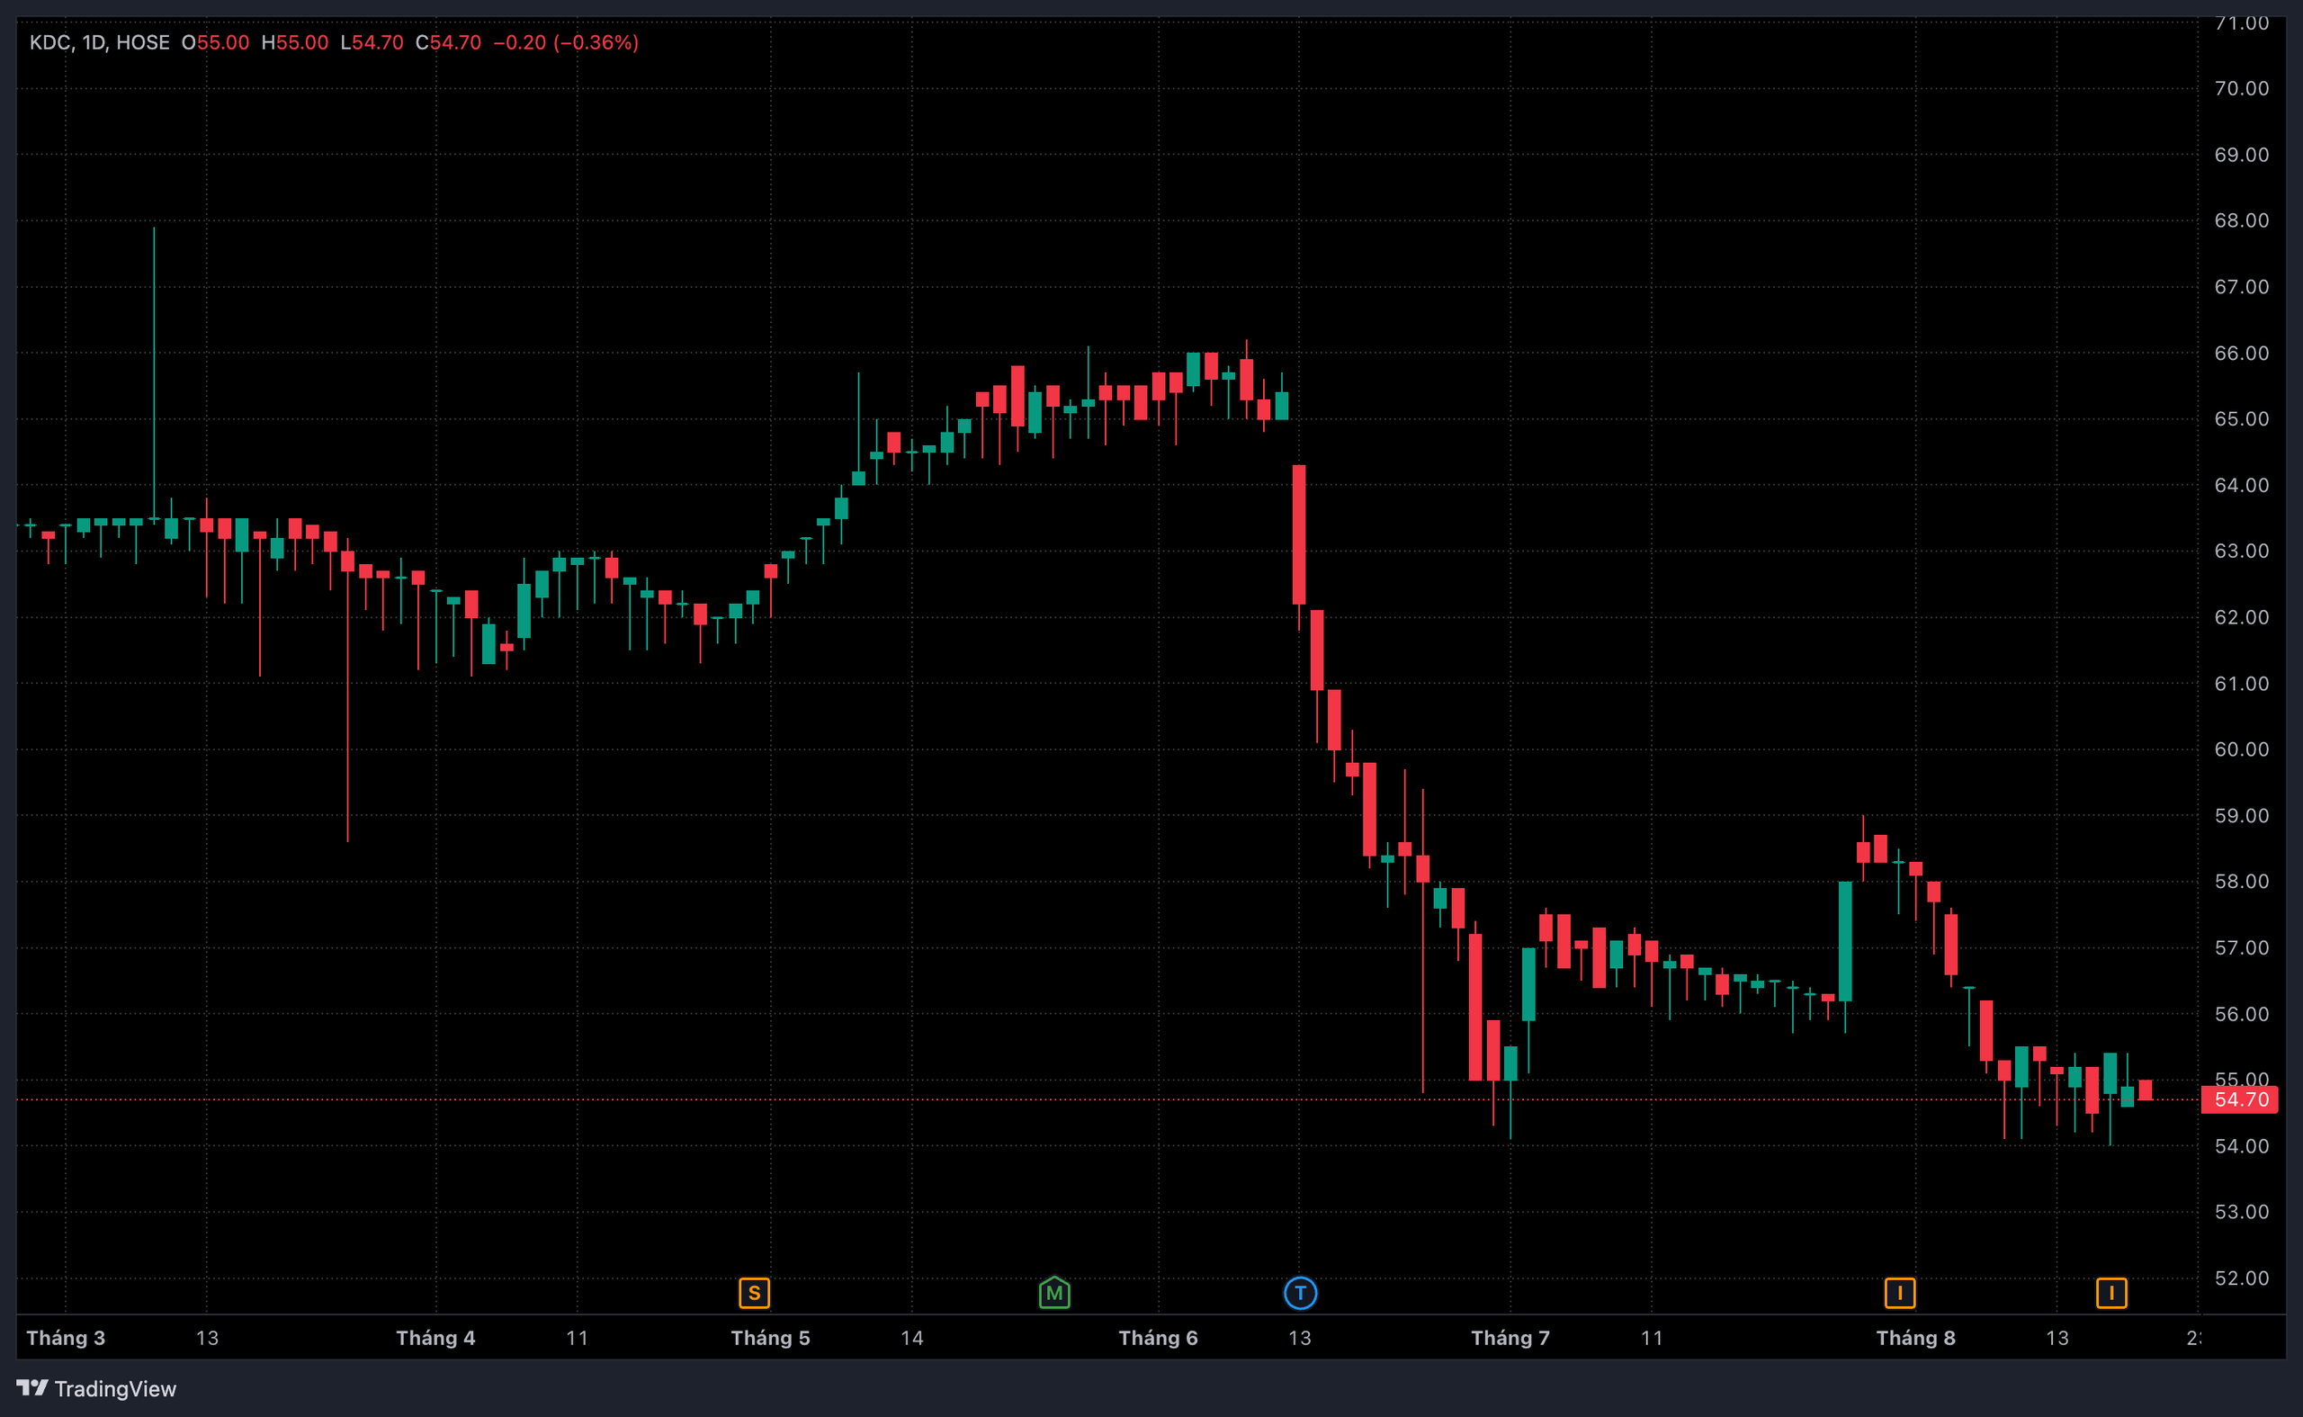The height and width of the screenshot is (1417, 2303).
Task: Click the Tháng 8 time axis label
Action: 1915,1337
